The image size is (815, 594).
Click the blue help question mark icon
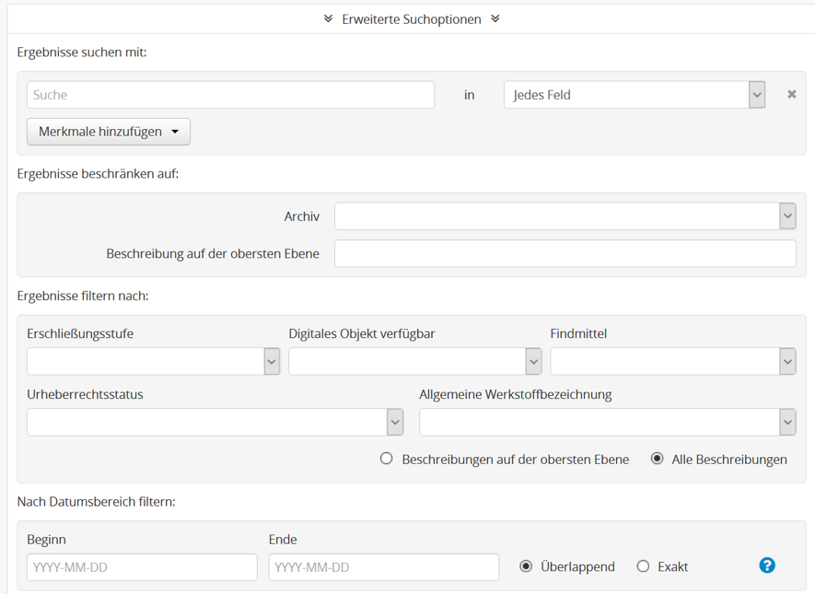[x=766, y=565]
